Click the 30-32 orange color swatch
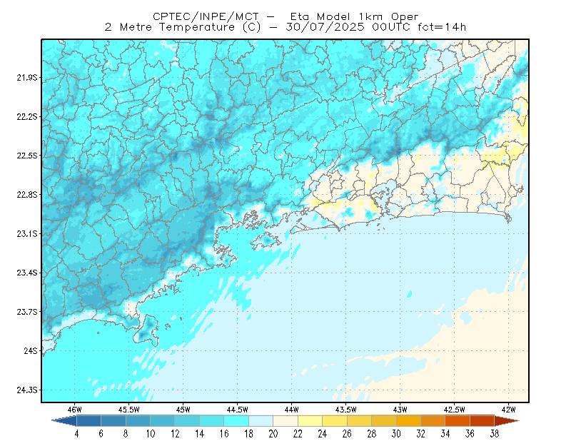 pyautogui.click(x=408, y=421)
